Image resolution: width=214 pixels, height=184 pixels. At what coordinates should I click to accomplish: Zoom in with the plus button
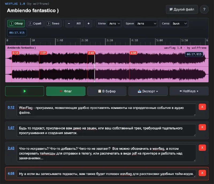pyautogui.click(x=89, y=24)
